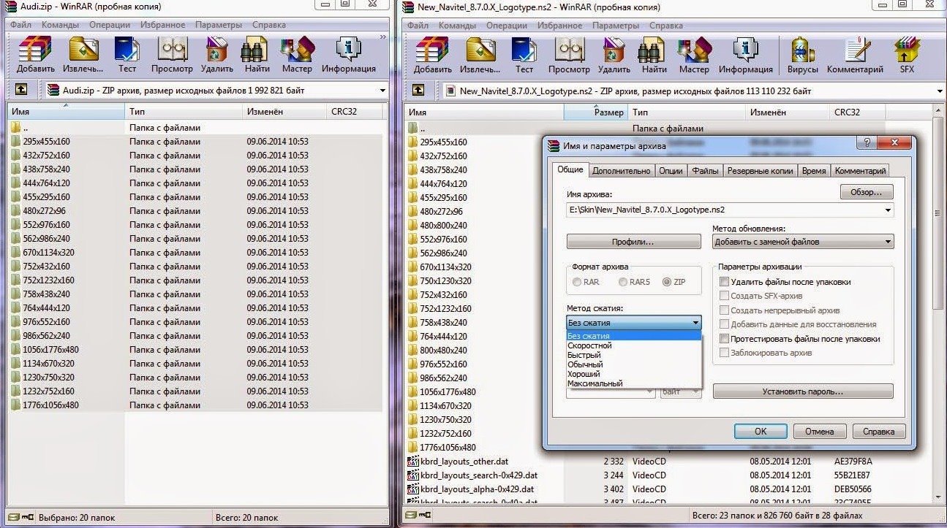947x528 pixels.
Task: Switch to the Дополнительно tab
Action: coord(621,171)
